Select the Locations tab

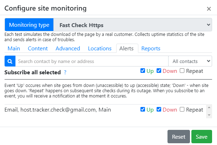pyautogui.click(x=100, y=49)
